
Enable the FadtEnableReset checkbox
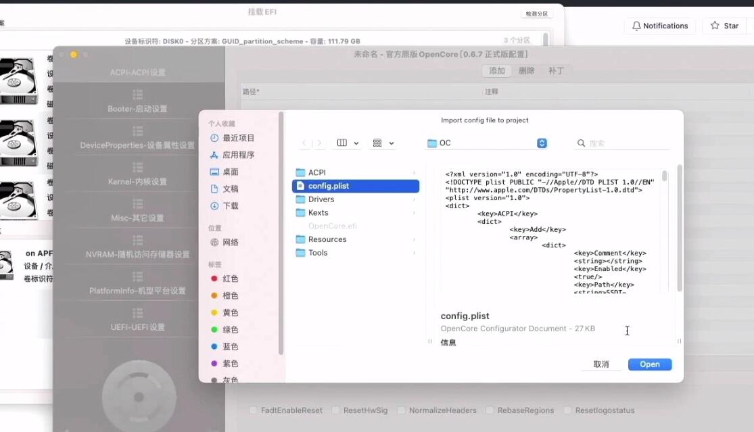(253, 410)
